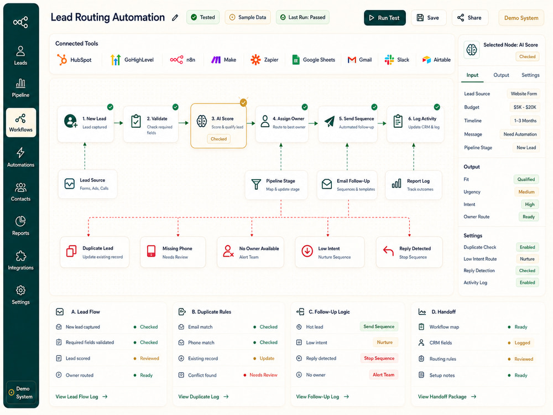Screen dimensions: 553x415
Task: Click Demo System at sidebar bottom
Action: click(x=21, y=393)
